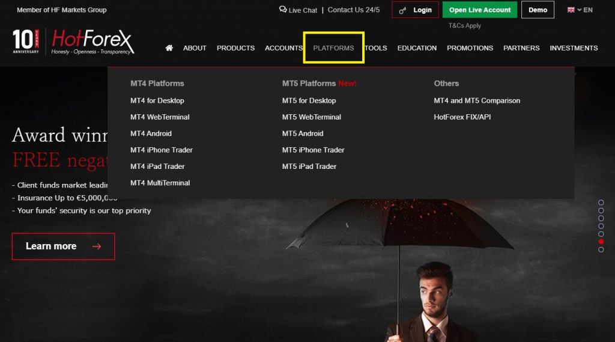Select MT5 for Desktop

pos(309,100)
